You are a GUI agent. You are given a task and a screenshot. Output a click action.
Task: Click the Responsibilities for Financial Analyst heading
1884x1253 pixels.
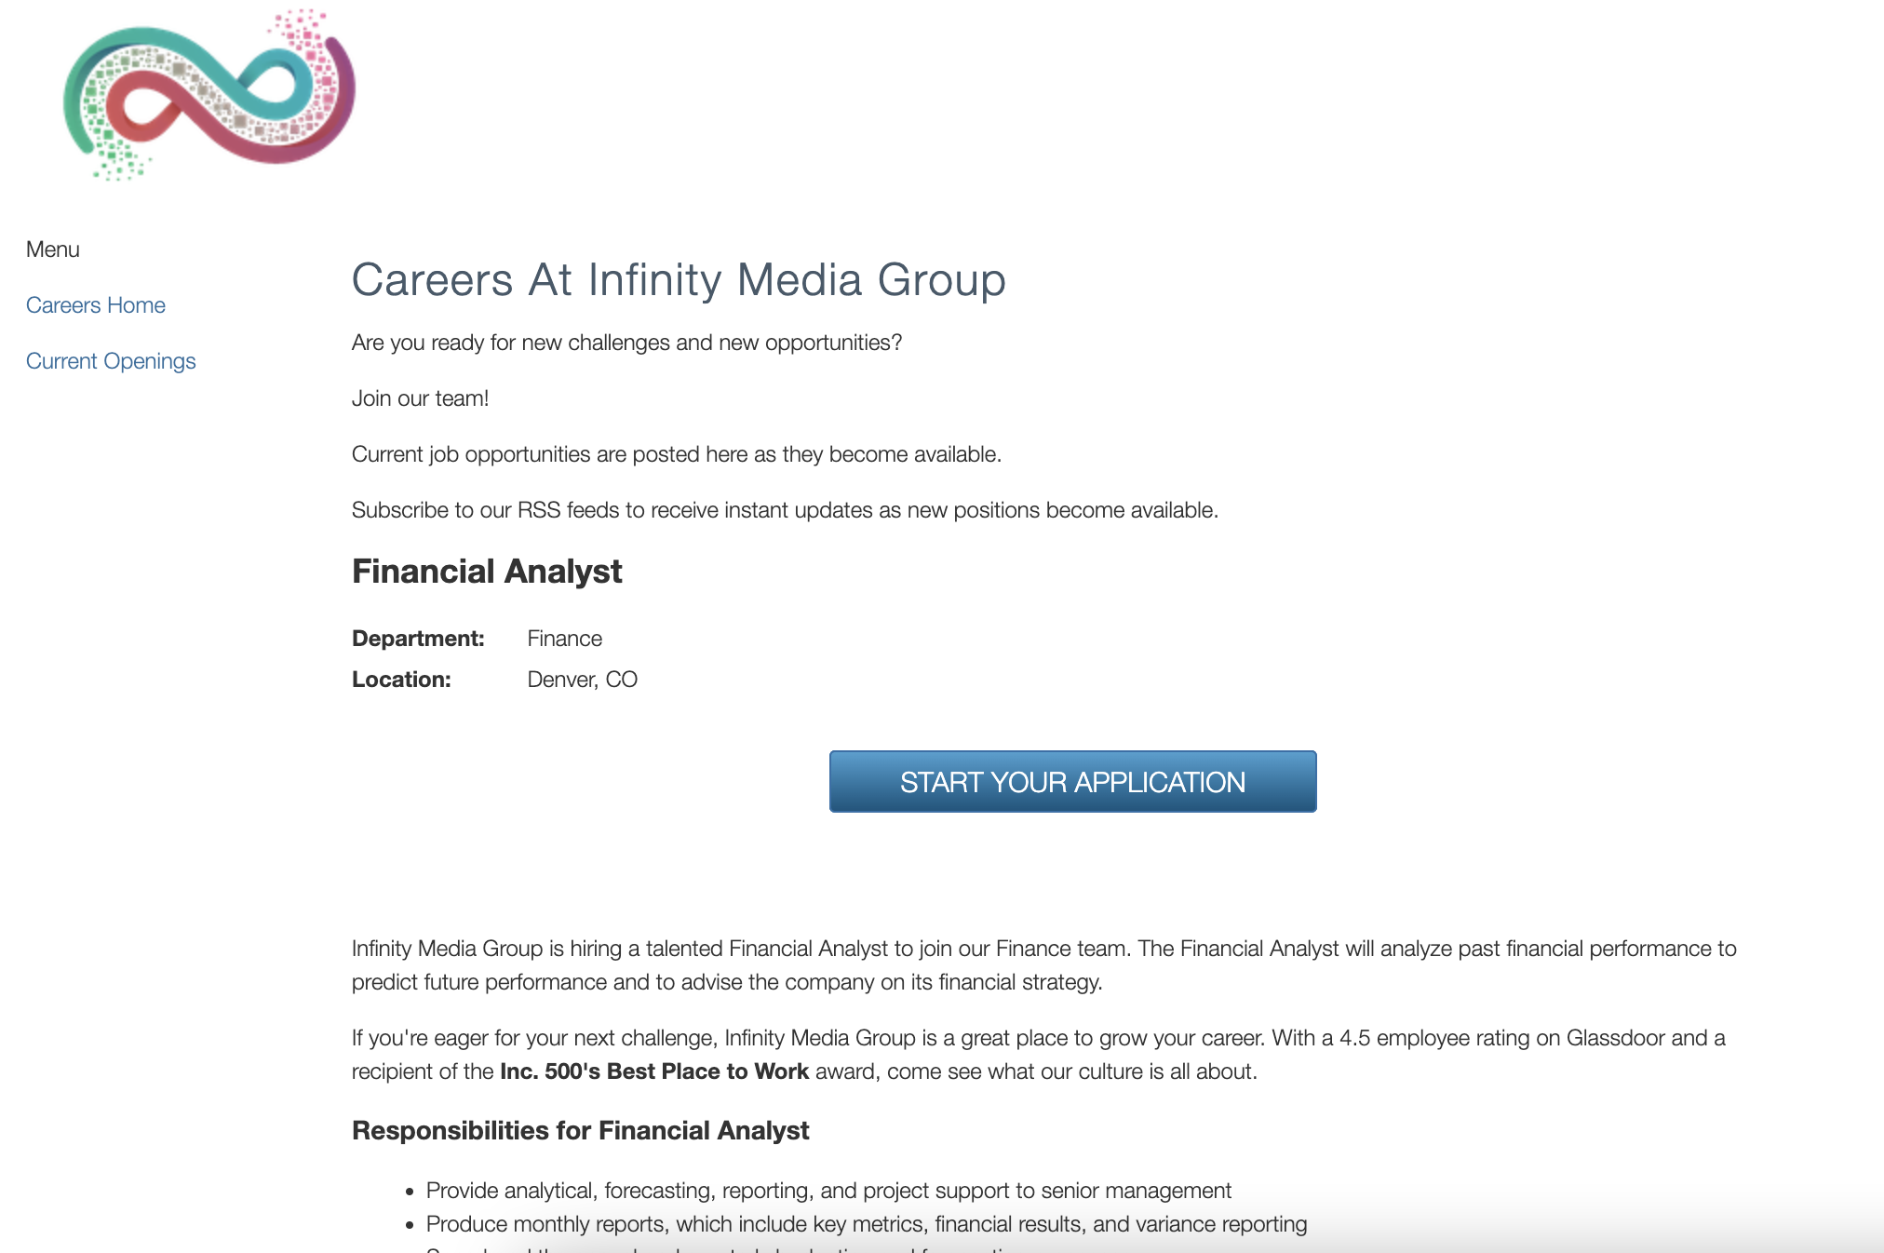coord(580,1130)
